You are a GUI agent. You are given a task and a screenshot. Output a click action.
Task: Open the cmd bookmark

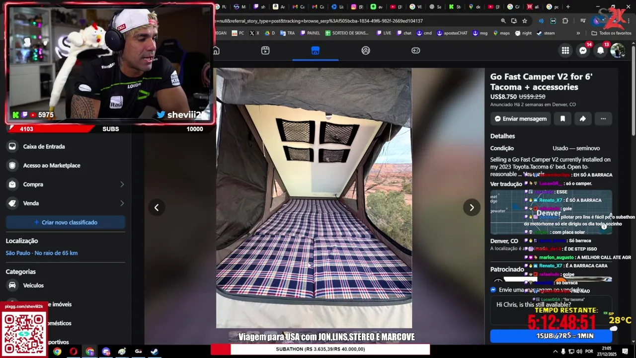424,33
